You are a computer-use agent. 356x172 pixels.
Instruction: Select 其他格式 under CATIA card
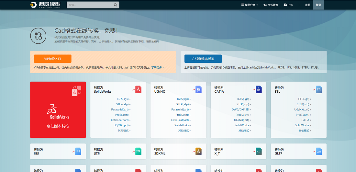(245, 131)
